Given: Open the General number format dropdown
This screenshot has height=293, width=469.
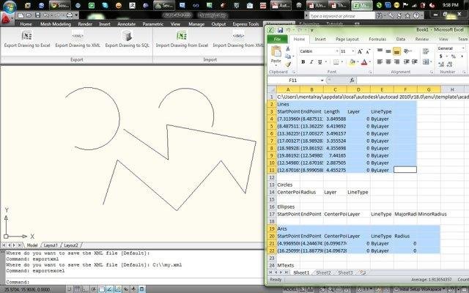Looking at the screenshot, I should (x=462, y=48).
